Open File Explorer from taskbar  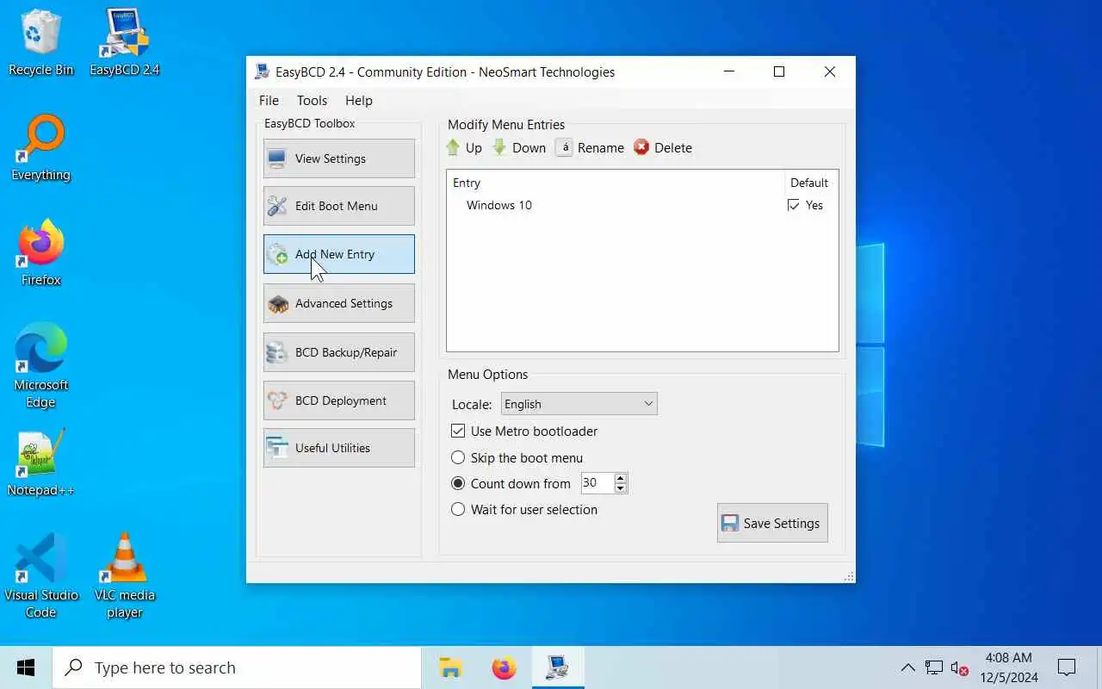(x=451, y=667)
